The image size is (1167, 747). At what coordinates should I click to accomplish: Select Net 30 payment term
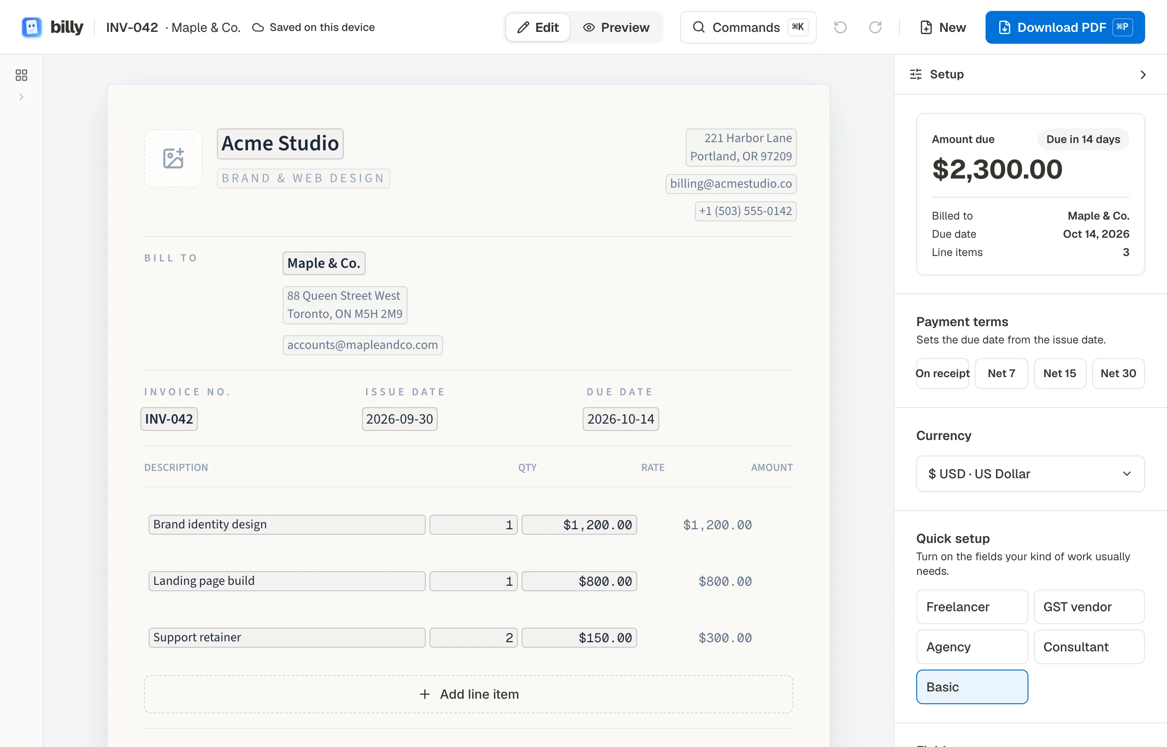coord(1119,373)
